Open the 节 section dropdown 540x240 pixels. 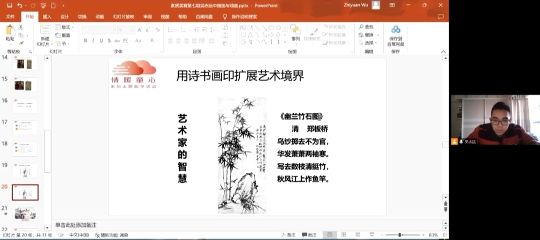[x=62, y=43]
